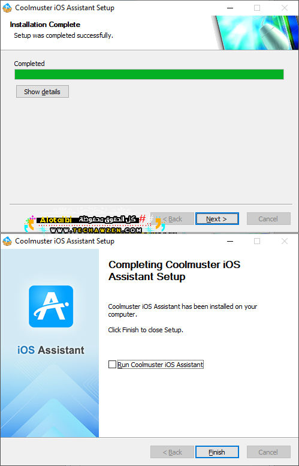Click disabled Cancel button in upper window
Viewport: 299px width, 466px height.
click(268, 219)
